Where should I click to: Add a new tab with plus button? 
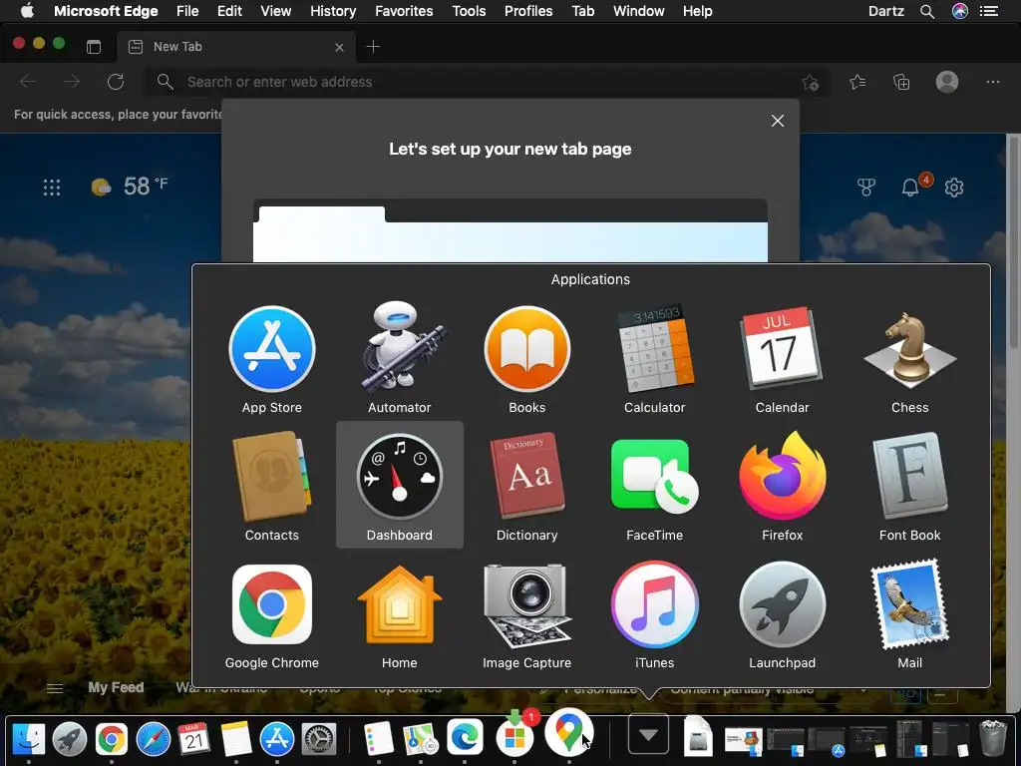[373, 46]
